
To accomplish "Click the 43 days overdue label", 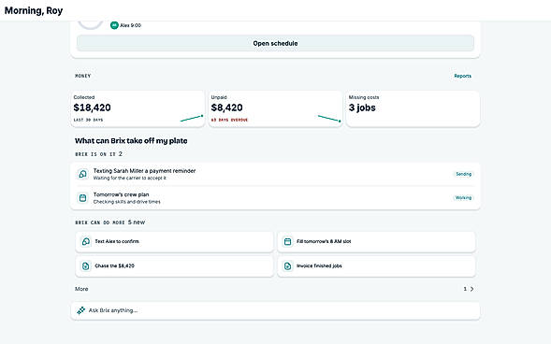I will pyautogui.click(x=229, y=120).
